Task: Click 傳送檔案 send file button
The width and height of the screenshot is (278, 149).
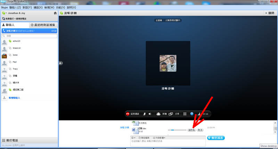Action: coord(144,138)
